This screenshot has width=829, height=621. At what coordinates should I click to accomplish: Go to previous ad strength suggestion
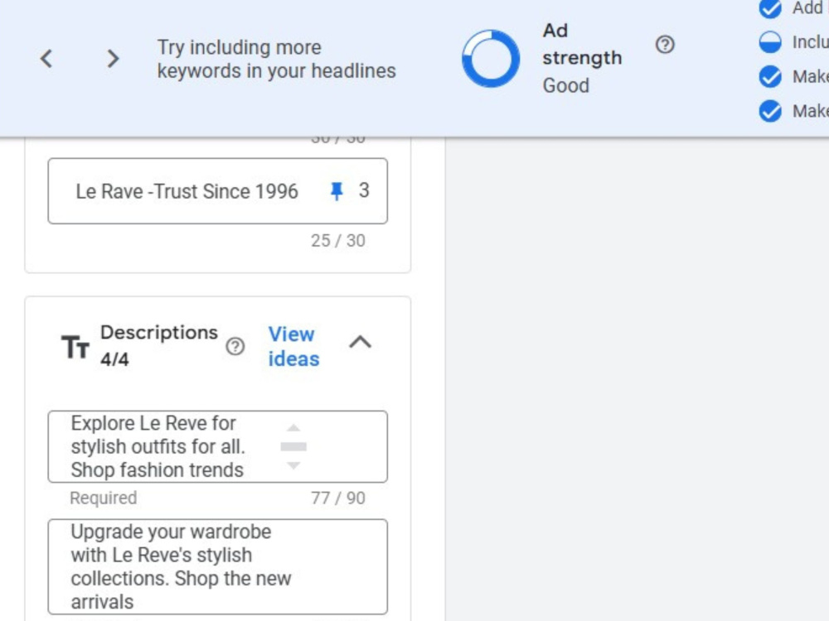coord(46,58)
